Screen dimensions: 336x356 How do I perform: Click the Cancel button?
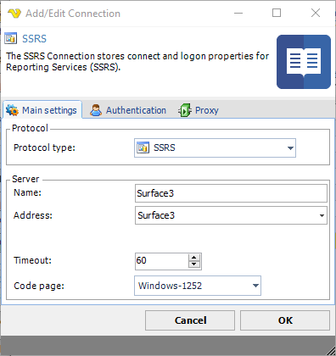coord(190,320)
